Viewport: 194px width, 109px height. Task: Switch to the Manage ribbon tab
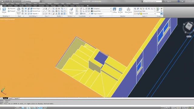[53, 6]
